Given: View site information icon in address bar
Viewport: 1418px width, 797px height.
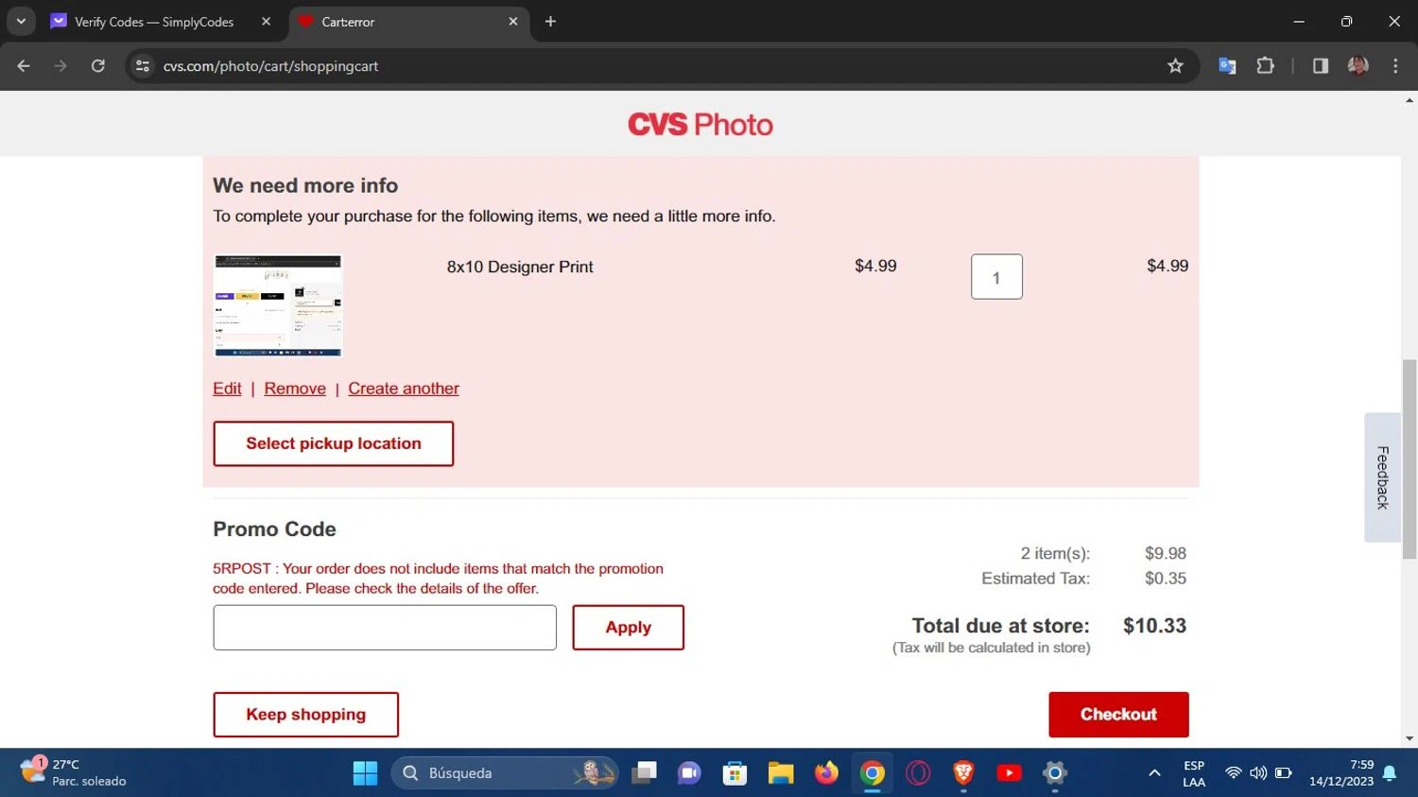Looking at the screenshot, I should 143,66.
